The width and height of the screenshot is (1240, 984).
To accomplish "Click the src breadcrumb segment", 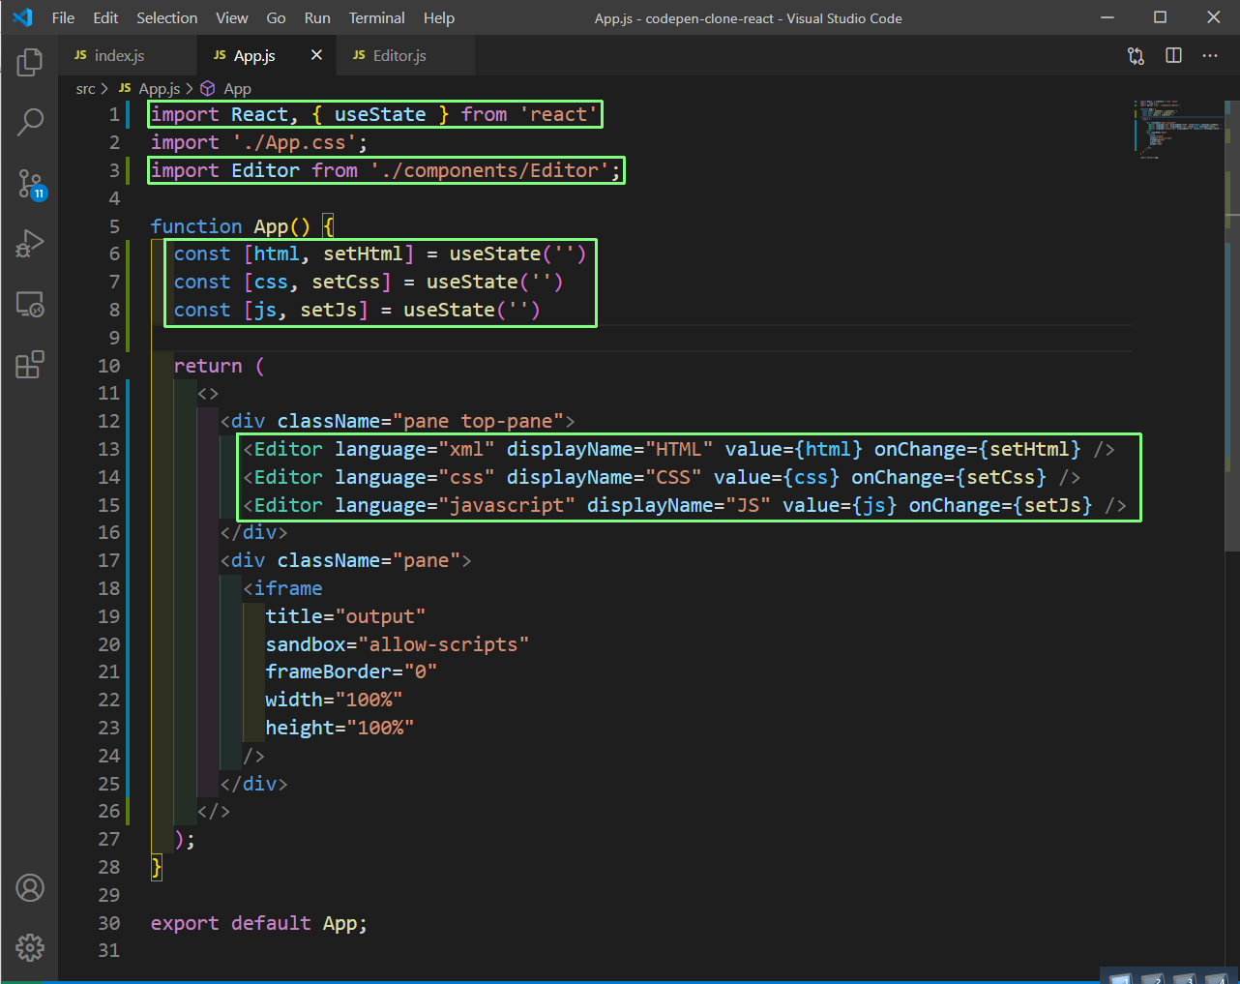I will 85,89.
